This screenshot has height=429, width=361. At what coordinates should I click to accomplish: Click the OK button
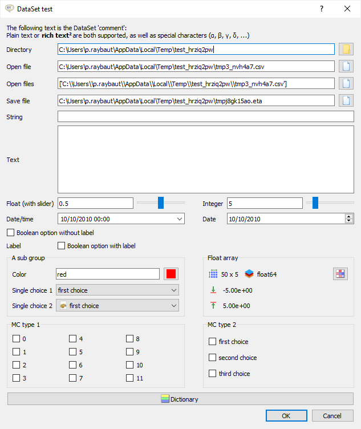pos(286,415)
